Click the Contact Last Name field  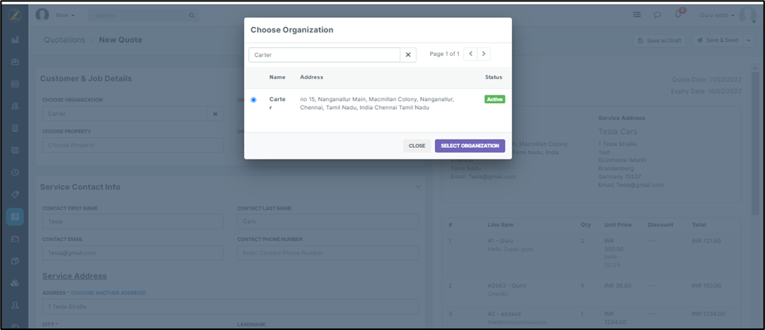tap(328, 222)
